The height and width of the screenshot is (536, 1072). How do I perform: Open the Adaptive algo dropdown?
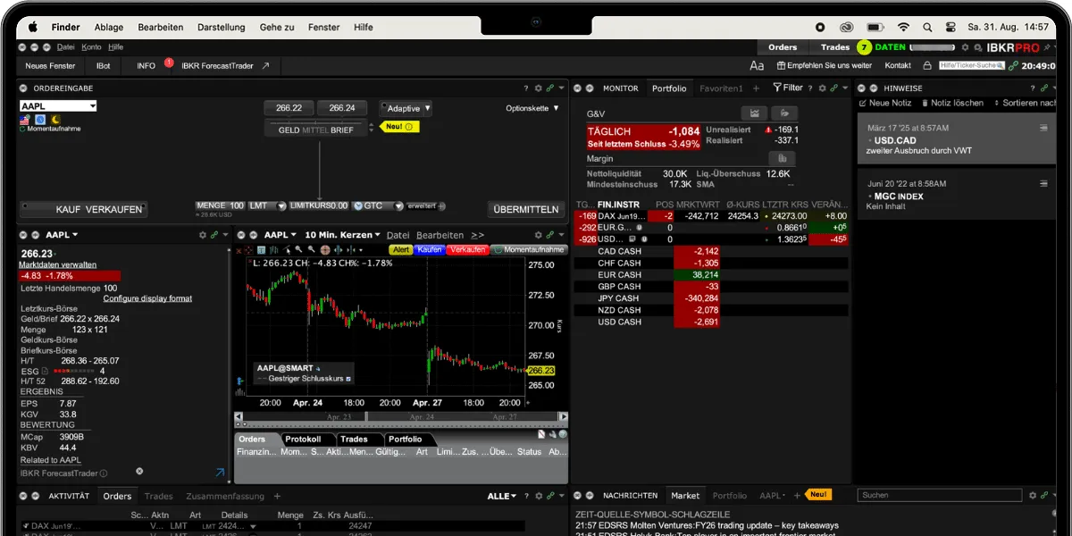406,108
